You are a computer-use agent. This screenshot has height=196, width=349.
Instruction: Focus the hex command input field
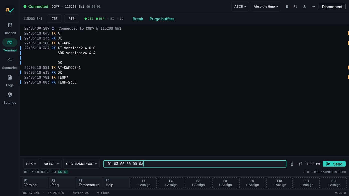(195, 164)
